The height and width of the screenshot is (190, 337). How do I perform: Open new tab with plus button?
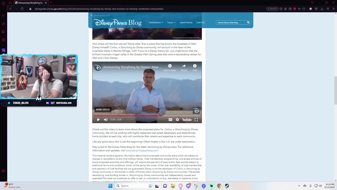coord(51,3)
